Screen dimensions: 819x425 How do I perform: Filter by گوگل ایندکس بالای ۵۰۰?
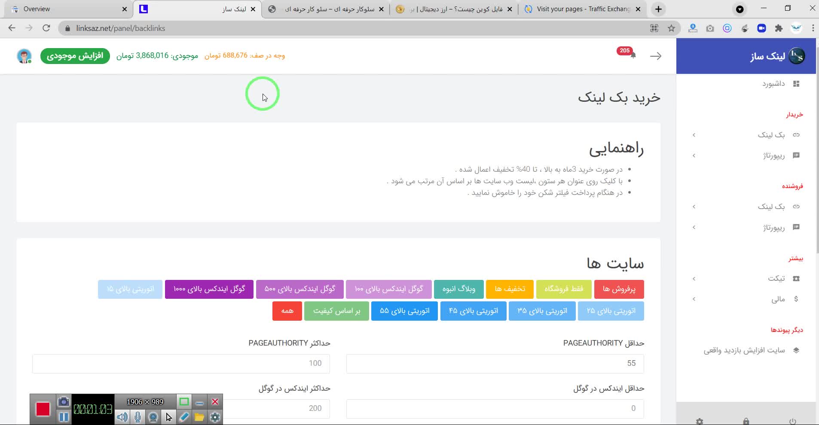click(x=300, y=289)
